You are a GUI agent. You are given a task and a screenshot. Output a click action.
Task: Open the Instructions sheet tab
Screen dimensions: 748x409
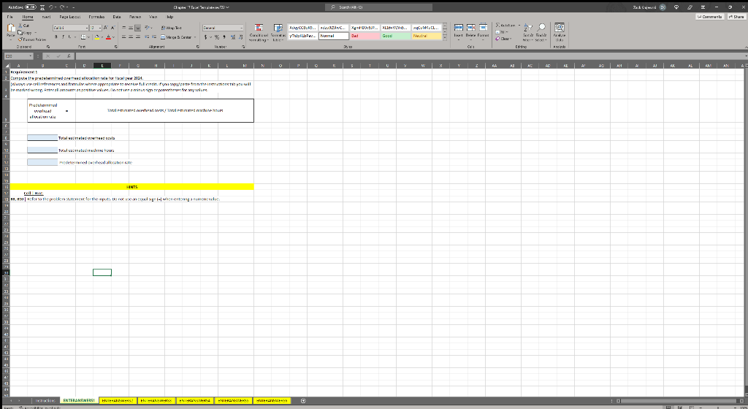[45, 401]
